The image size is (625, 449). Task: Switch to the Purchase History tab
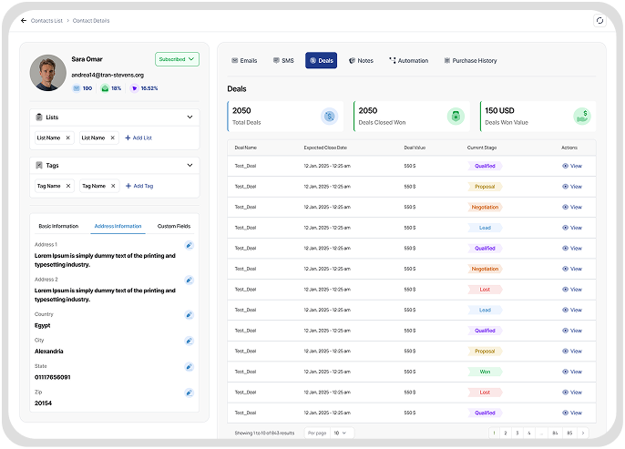point(470,61)
